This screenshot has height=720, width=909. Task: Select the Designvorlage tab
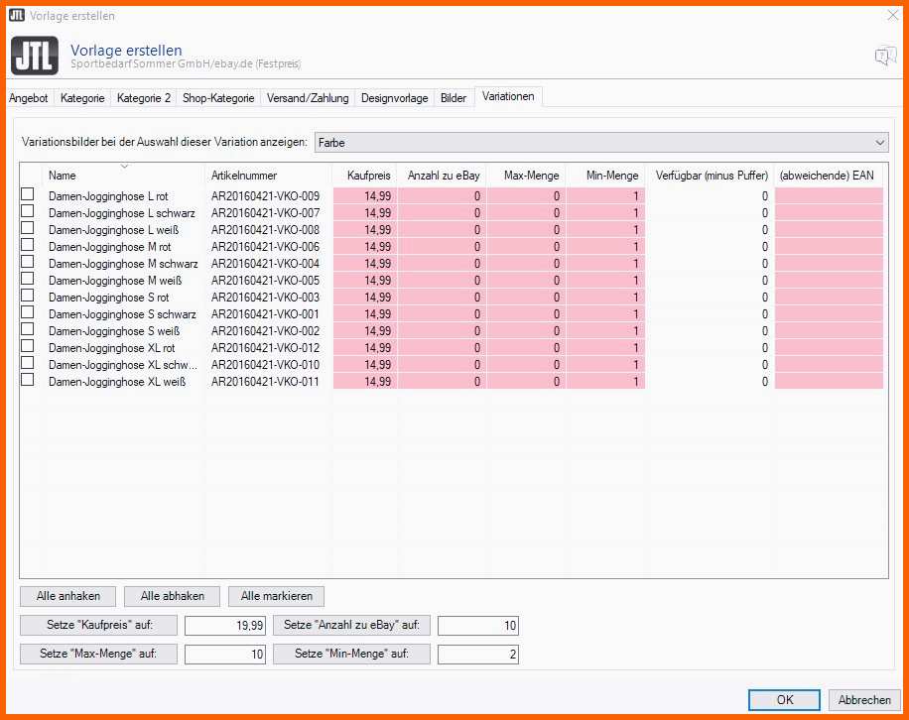coord(395,98)
